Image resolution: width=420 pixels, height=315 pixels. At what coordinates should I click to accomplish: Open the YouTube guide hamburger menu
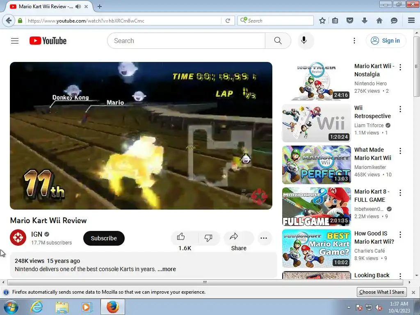click(15, 41)
